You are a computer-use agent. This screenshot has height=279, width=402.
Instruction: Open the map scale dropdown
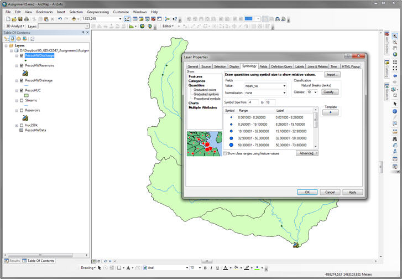point(120,19)
